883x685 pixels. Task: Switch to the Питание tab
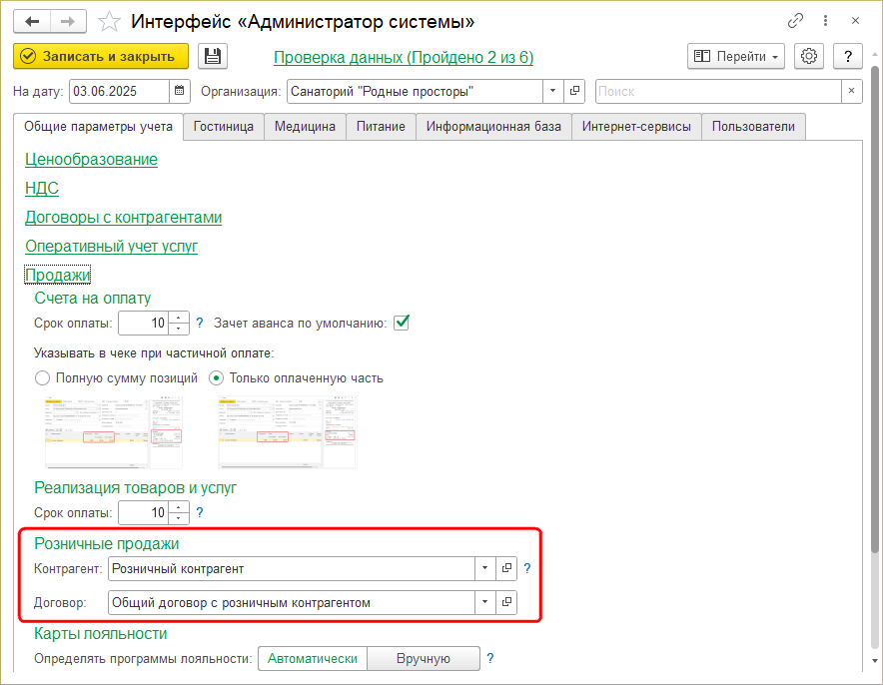[381, 127]
